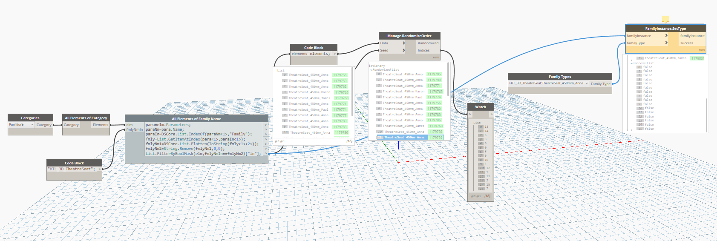
Task: Click the Indices output port on Manage.RandomizeOrder
Action: click(428, 50)
